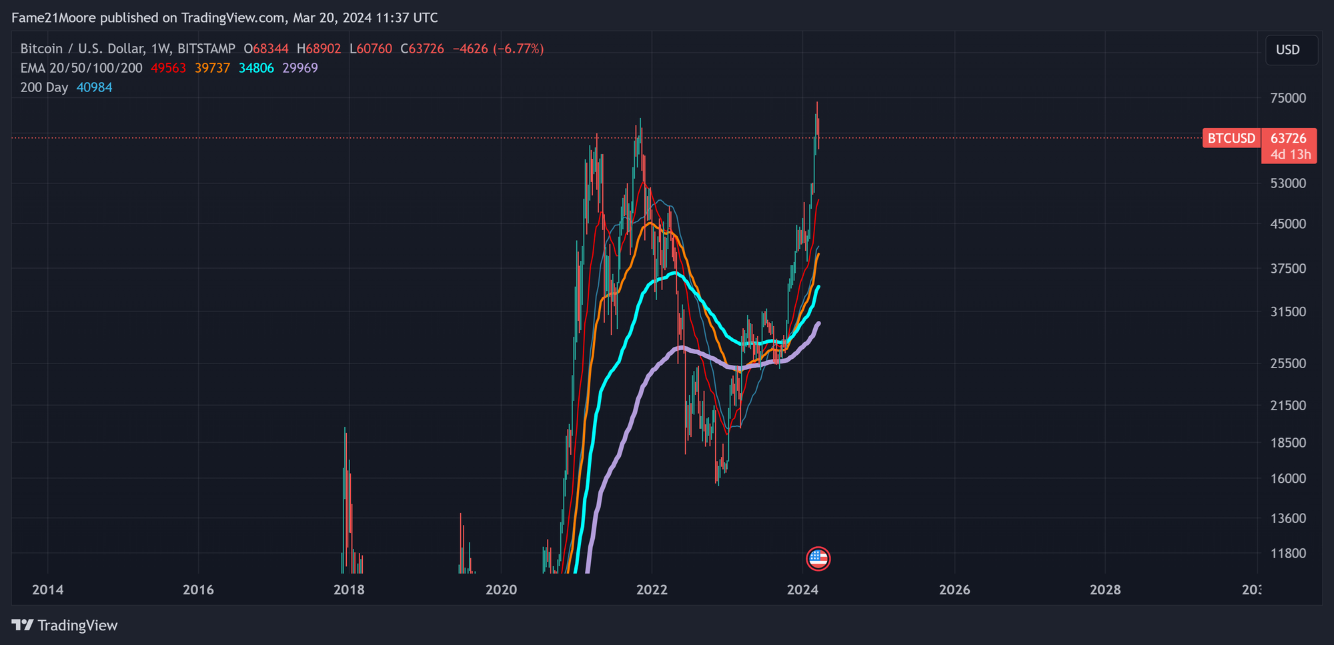
Task: Click the 2014 time axis label
Action: (x=48, y=590)
